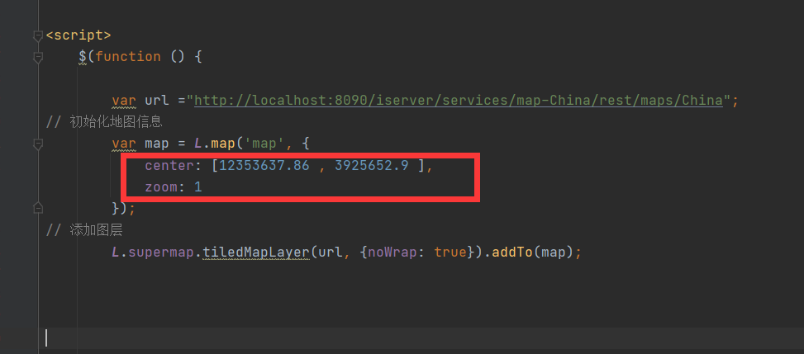Click 'map' inside addTo parentheses
The image size is (804, 354).
point(554,253)
